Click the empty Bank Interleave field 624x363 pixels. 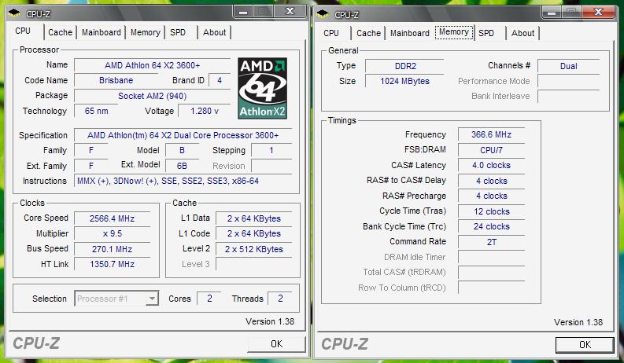click(x=569, y=96)
